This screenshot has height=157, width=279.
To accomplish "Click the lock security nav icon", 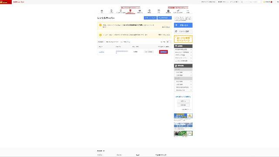I will (x=168, y=11).
